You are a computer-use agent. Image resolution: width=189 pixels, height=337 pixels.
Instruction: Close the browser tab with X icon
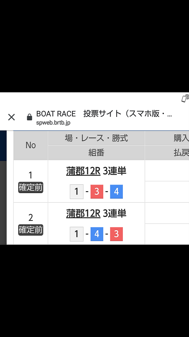(11, 117)
